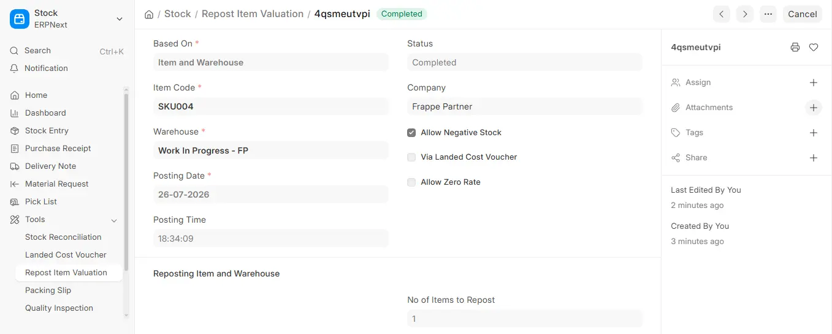Click the Purchase Receipt icon
This screenshot has width=832, height=334.
coord(15,149)
